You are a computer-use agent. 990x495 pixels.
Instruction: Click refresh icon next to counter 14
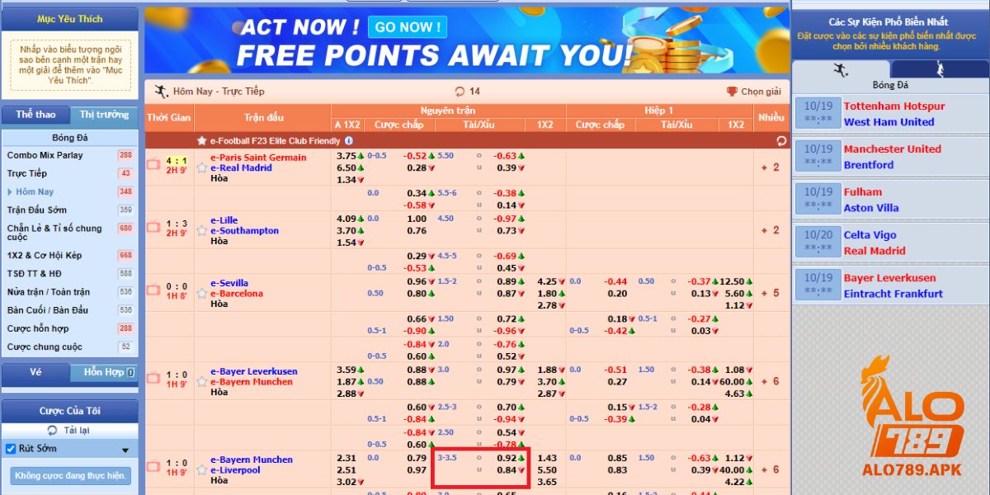pyautogui.click(x=460, y=92)
